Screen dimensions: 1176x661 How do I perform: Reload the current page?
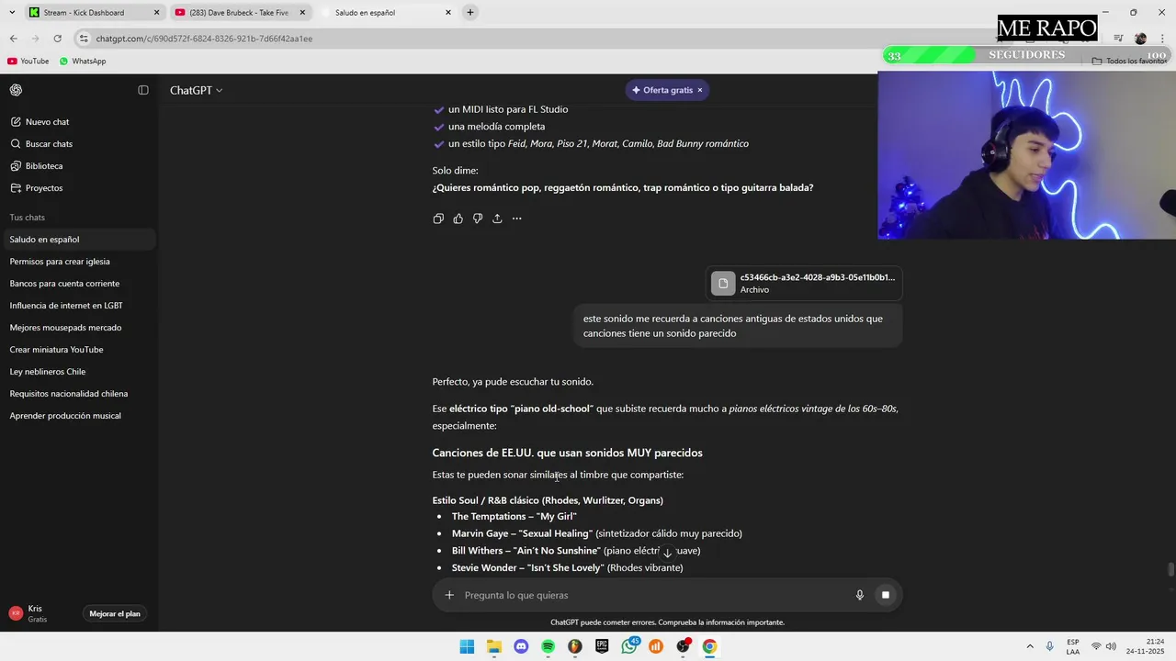[x=57, y=39]
